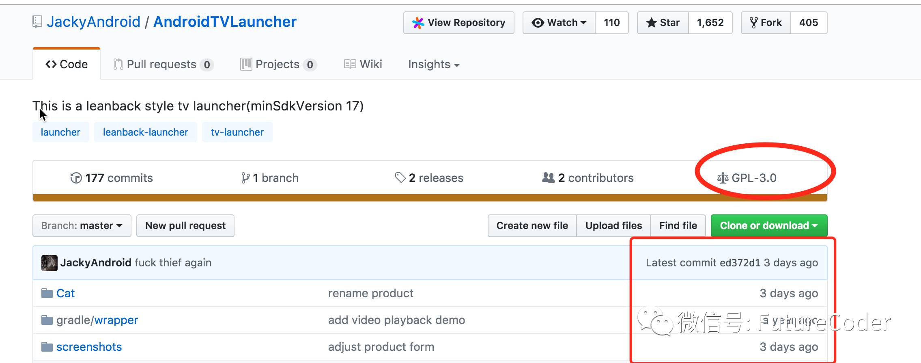This screenshot has width=921, height=363.
Task: Open the 2 releases page
Action: [x=429, y=178]
